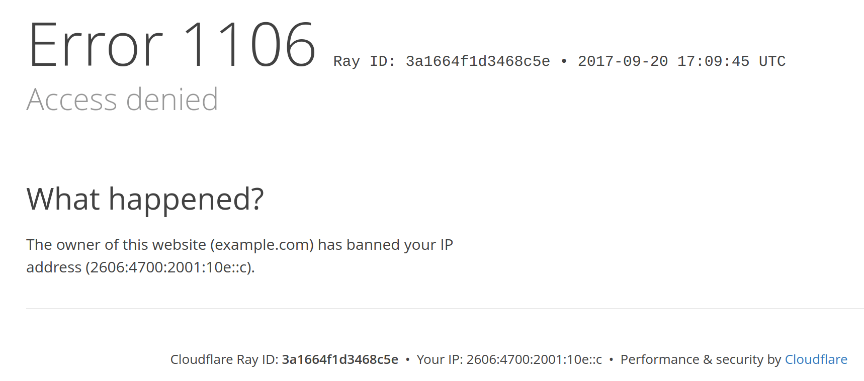864x381 pixels.
Task: Click the "Performance & security by" footer text
Action: point(701,359)
